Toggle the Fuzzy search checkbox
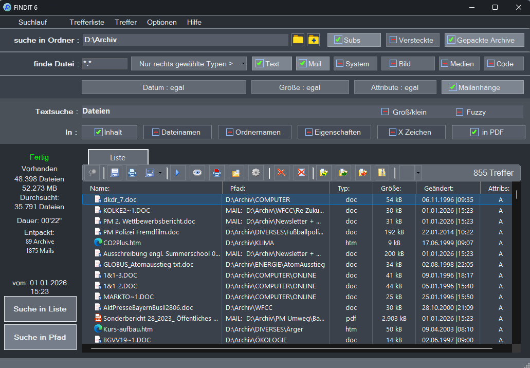 [460, 112]
